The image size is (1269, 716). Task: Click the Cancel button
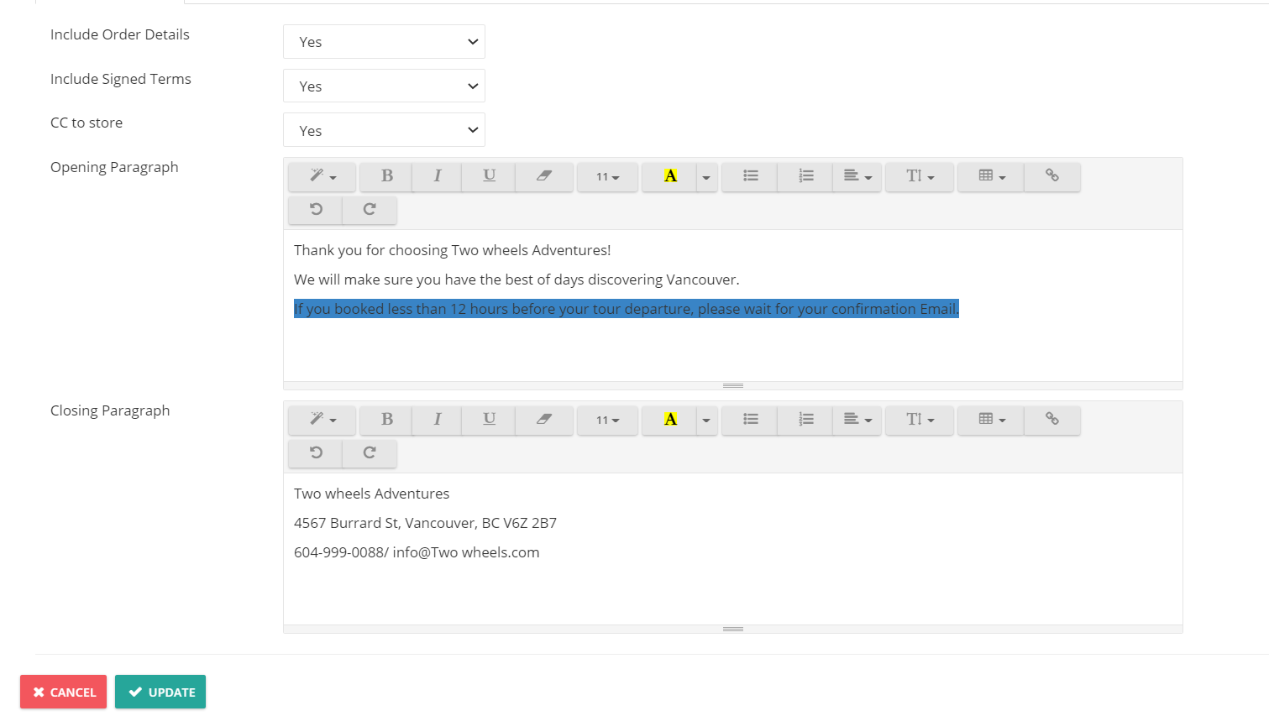tap(64, 692)
